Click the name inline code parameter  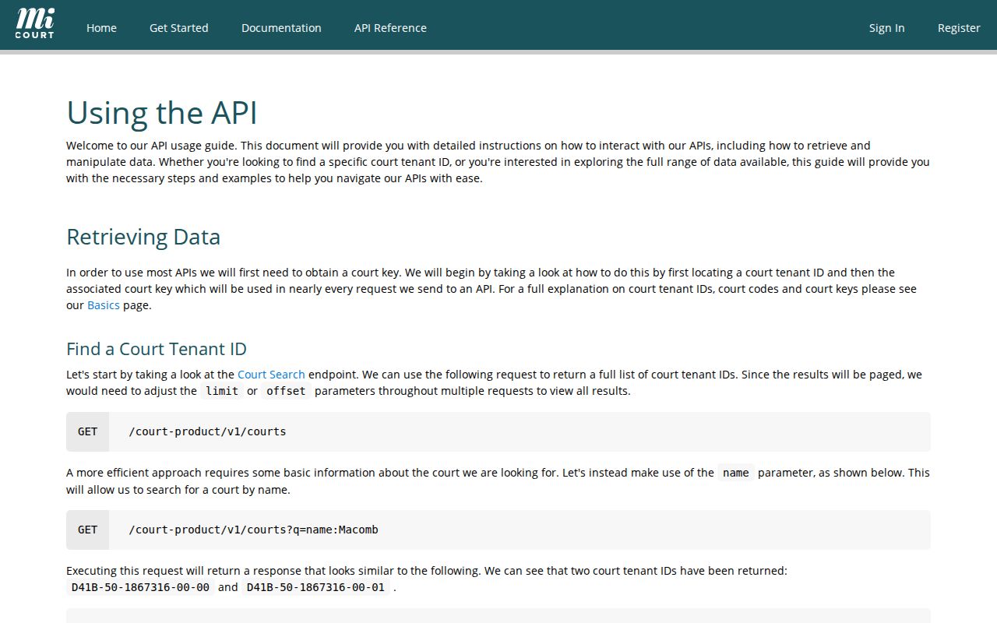pyautogui.click(x=736, y=473)
